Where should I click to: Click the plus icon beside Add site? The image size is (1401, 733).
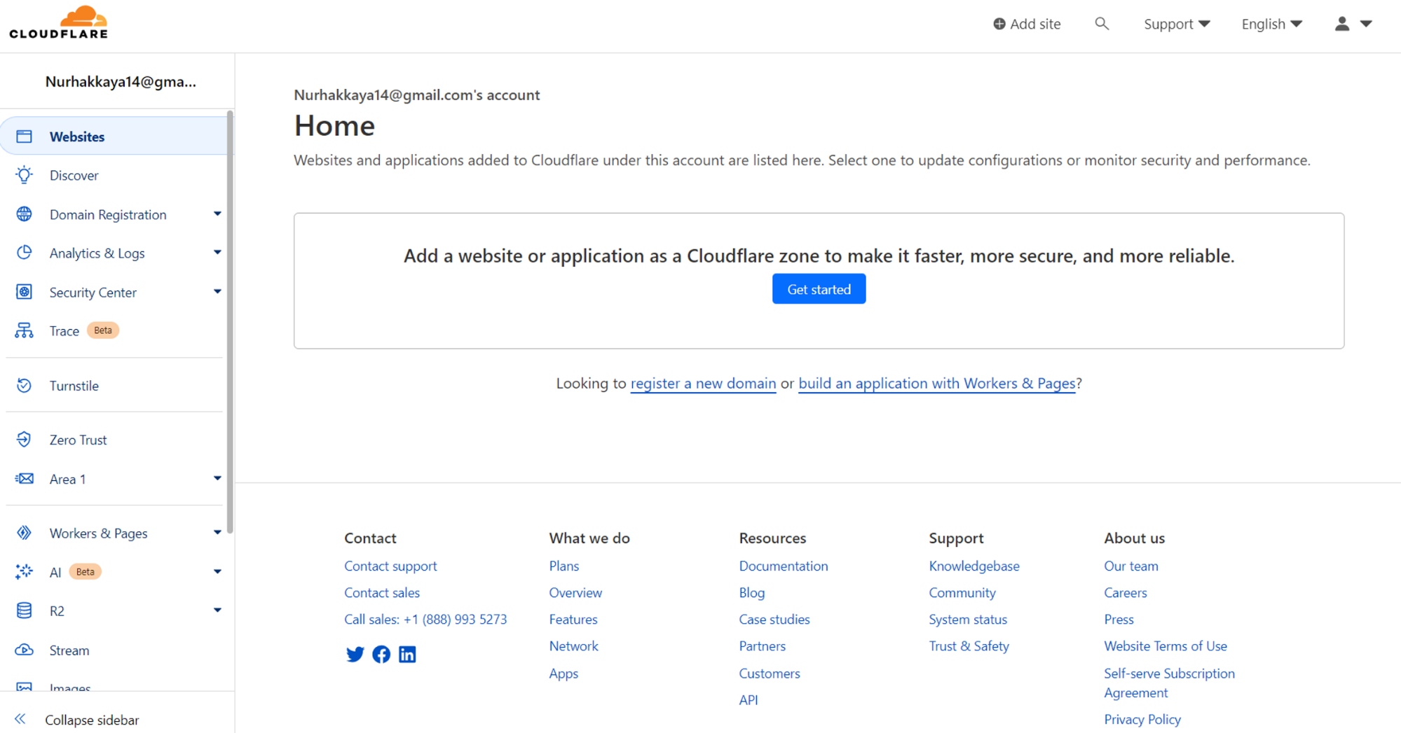pos(999,24)
